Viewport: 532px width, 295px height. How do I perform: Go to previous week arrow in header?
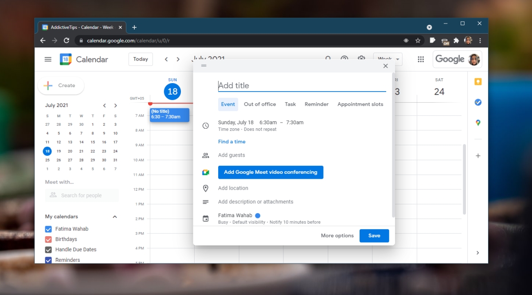(166, 59)
